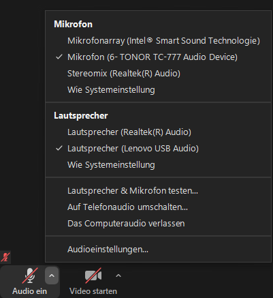The height and width of the screenshot is (298, 273).
Task: Click the Video starten label
Action: 93,291
